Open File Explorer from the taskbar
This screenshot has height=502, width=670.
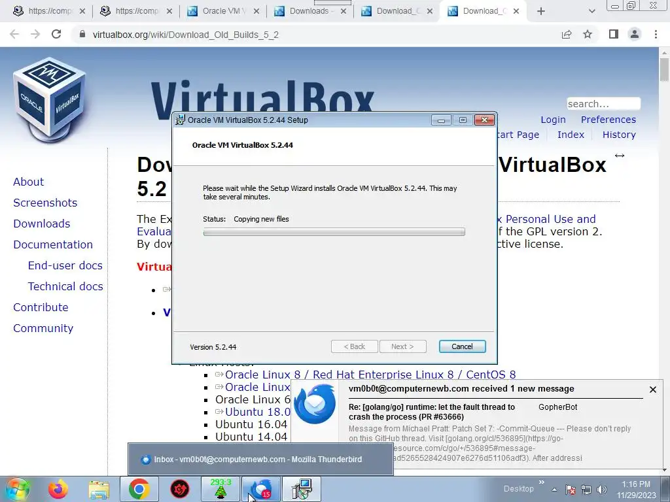(99, 490)
